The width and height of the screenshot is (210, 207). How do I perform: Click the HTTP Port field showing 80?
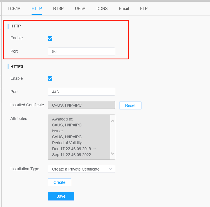click(81, 51)
